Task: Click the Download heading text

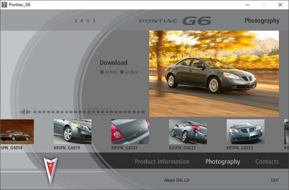Action: click(x=114, y=63)
